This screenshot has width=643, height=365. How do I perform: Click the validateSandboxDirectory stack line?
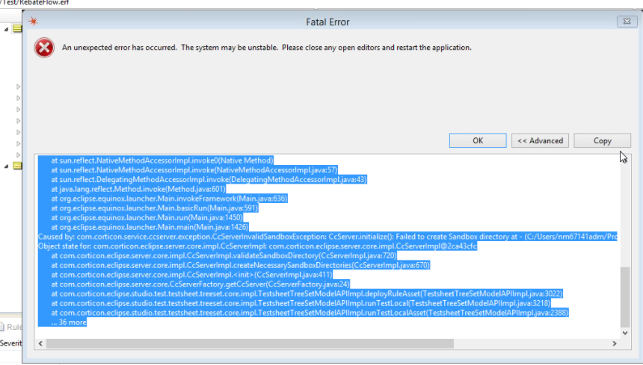tap(224, 256)
